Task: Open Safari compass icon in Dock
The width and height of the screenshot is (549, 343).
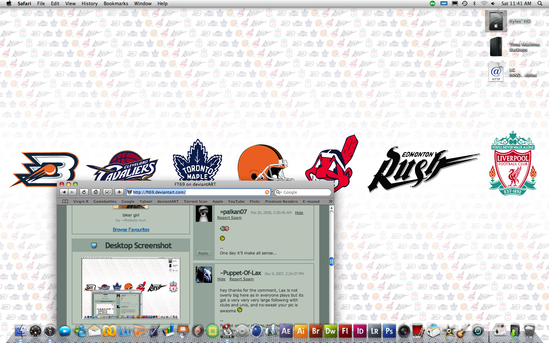Action: (x=50, y=331)
